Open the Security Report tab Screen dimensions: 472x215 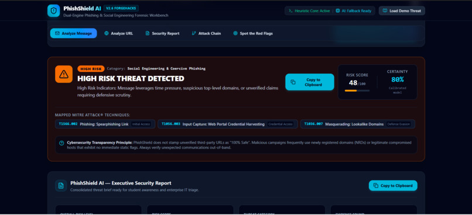[162, 33]
